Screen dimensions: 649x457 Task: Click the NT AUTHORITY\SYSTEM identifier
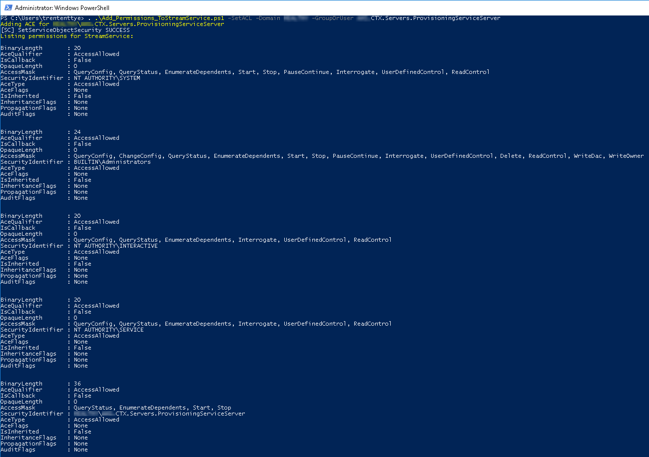click(x=107, y=78)
